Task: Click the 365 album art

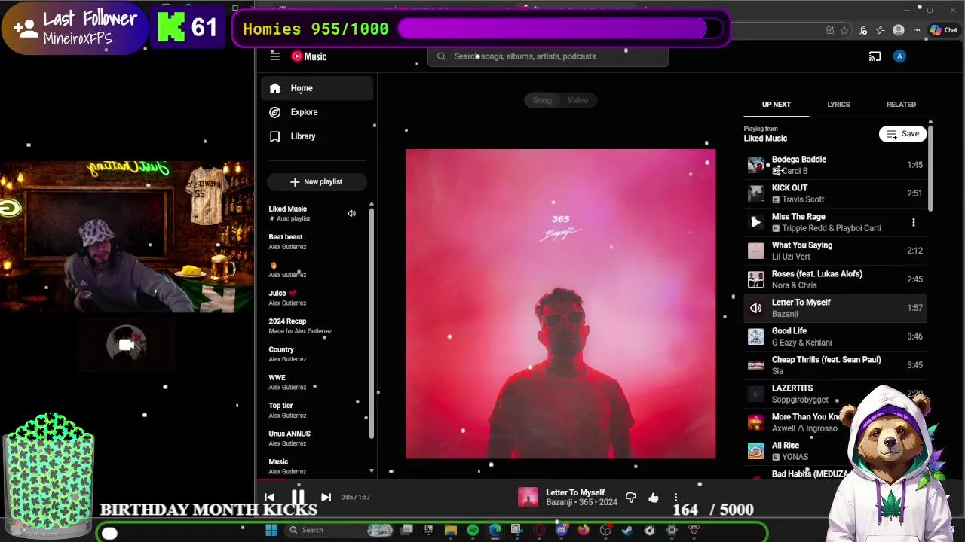Action: 560,303
